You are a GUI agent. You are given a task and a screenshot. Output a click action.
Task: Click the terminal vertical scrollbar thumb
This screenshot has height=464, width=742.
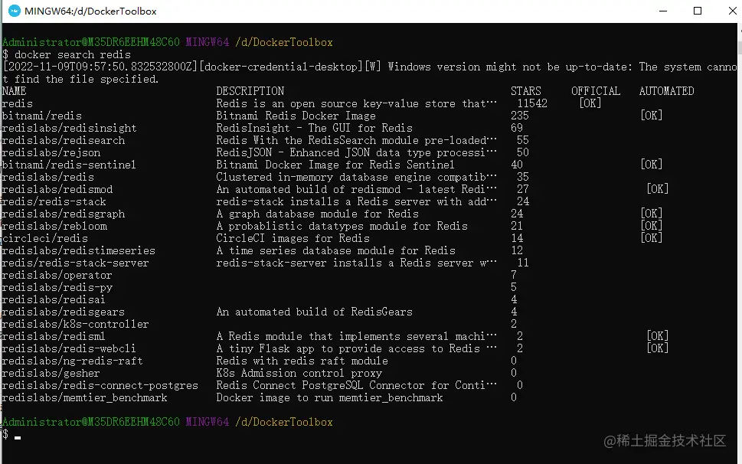739,47
